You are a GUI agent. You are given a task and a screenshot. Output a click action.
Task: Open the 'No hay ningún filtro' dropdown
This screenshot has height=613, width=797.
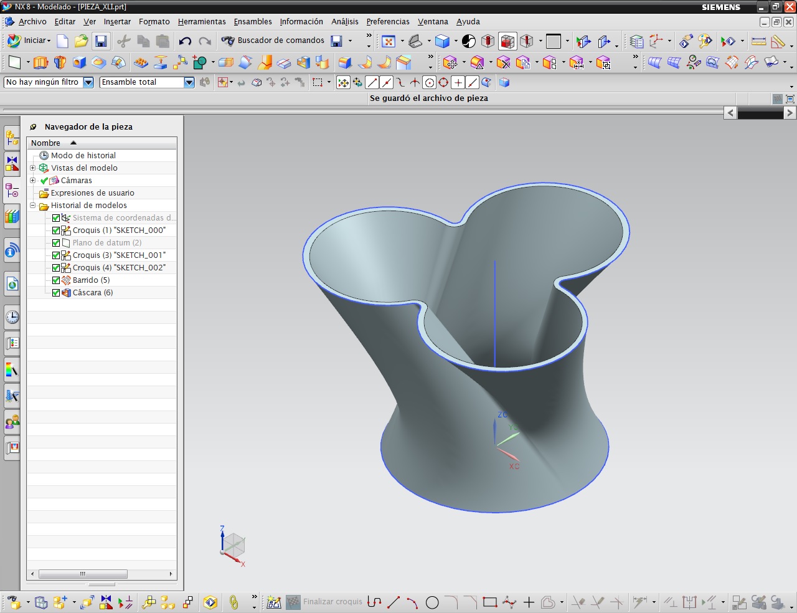point(88,82)
